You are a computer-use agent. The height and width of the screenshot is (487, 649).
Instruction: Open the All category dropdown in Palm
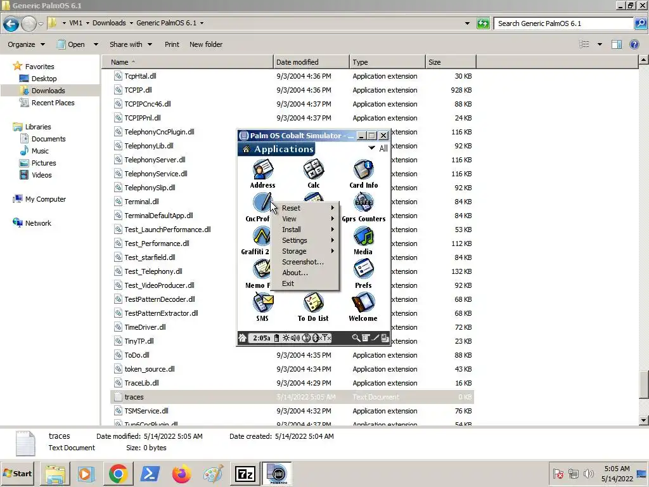click(378, 148)
